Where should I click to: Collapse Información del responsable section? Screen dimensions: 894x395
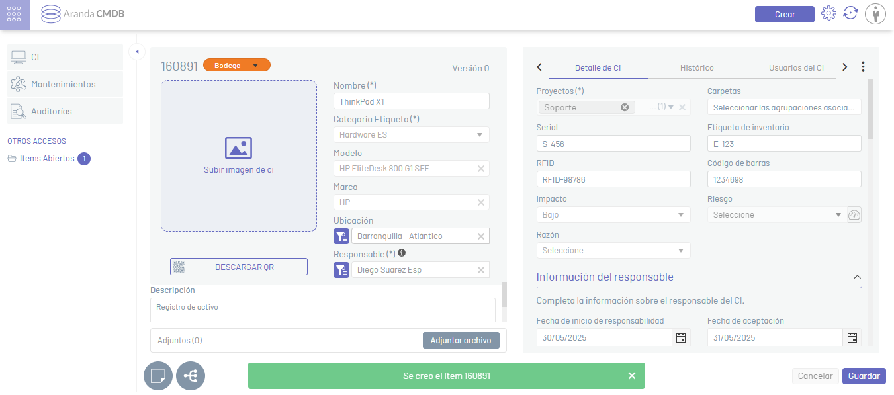(857, 277)
